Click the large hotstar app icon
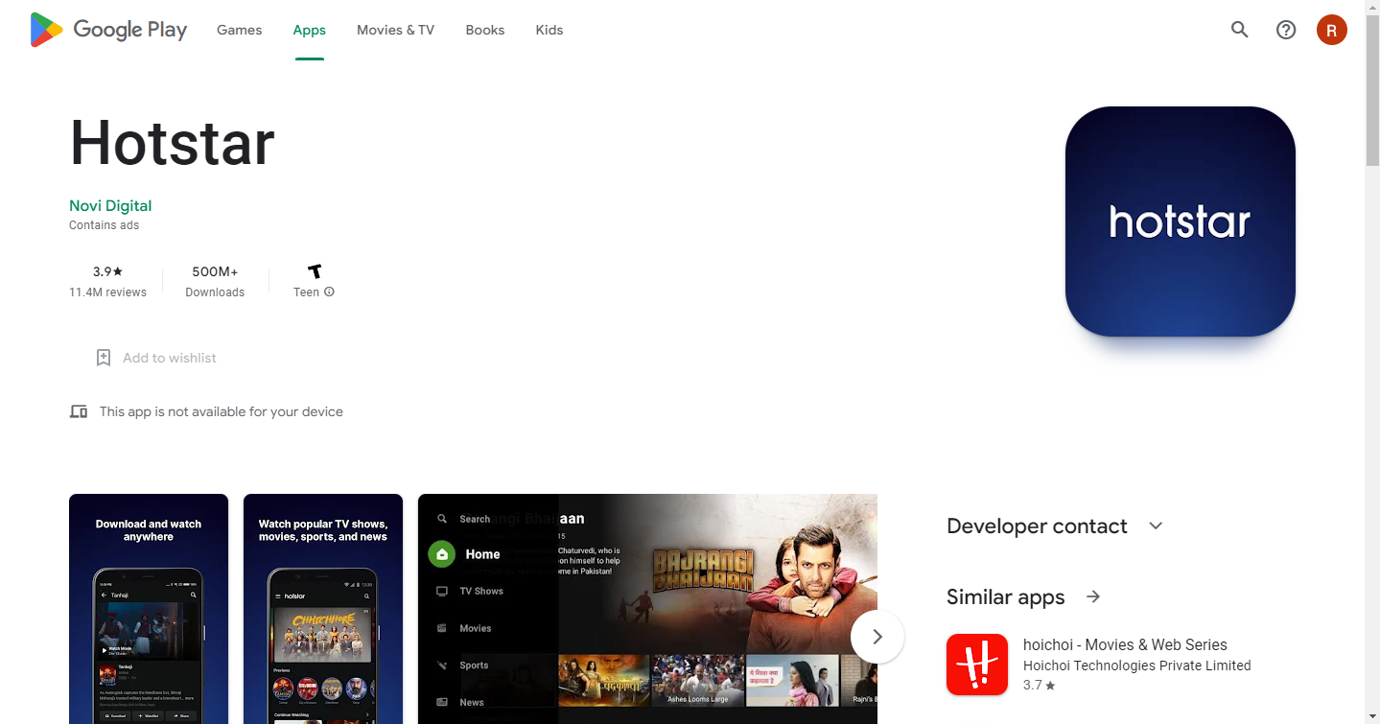This screenshot has height=724, width=1380. point(1181,222)
